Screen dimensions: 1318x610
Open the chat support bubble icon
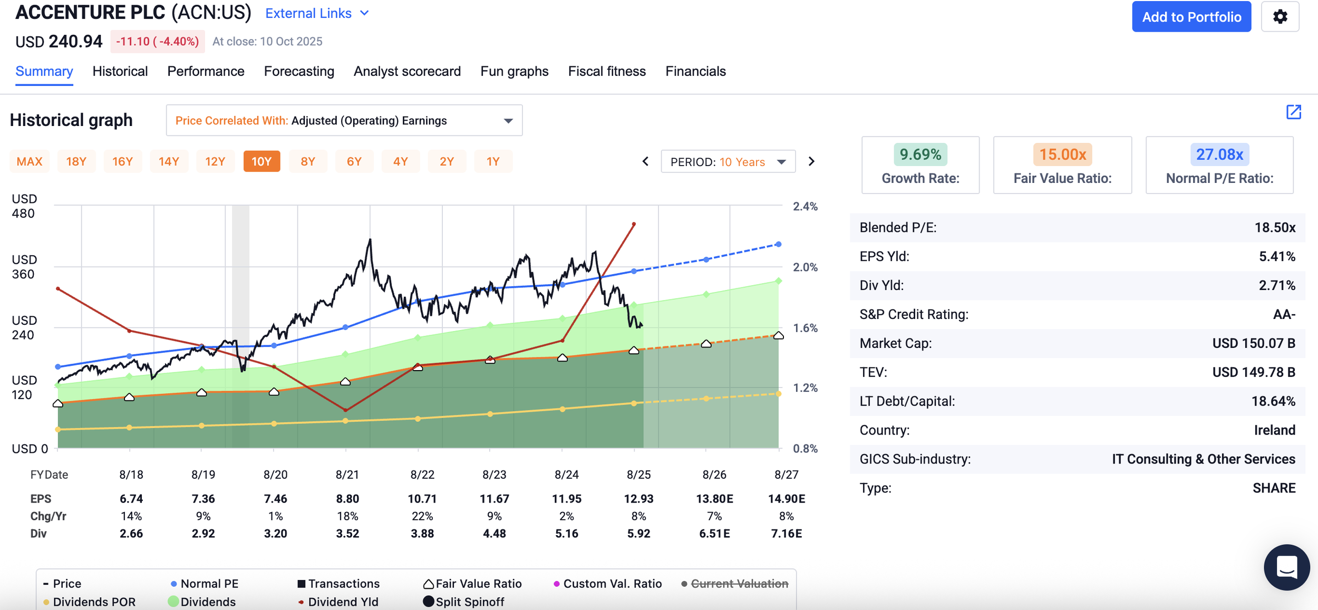[1287, 567]
